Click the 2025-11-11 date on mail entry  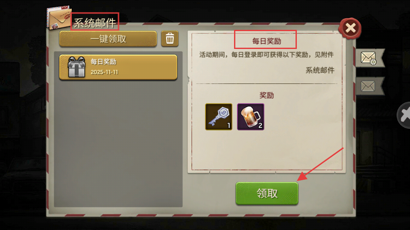[104, 72]
